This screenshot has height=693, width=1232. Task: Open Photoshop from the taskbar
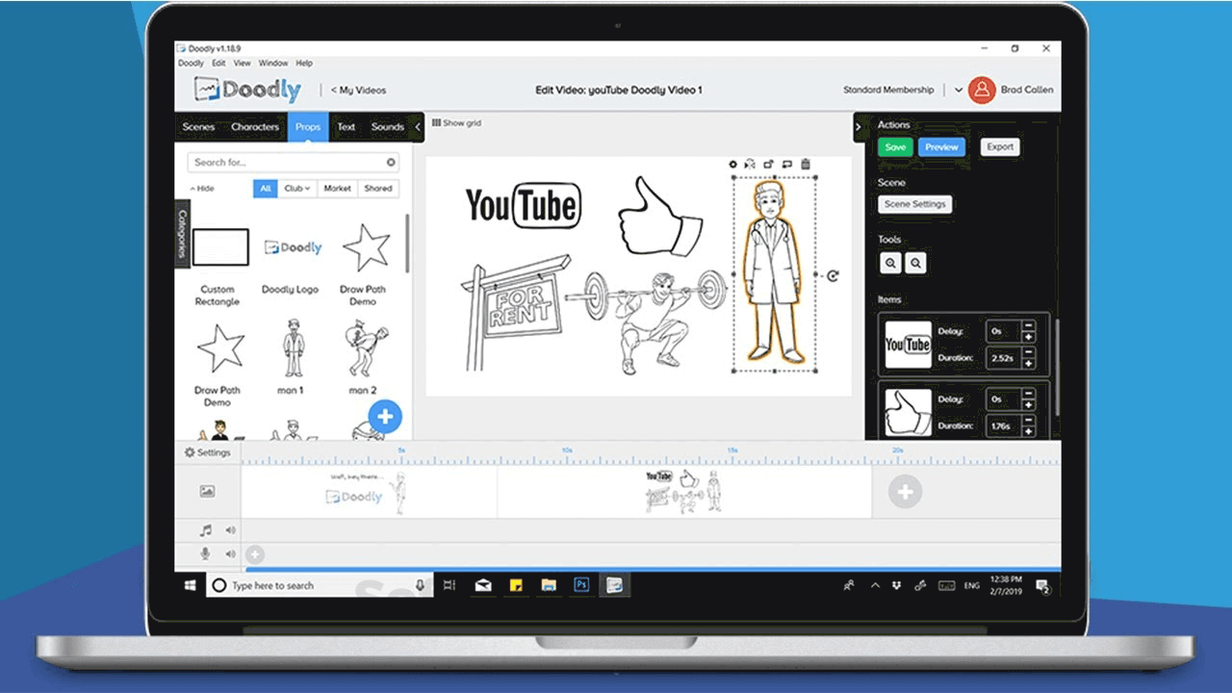[x=581, y=584]
